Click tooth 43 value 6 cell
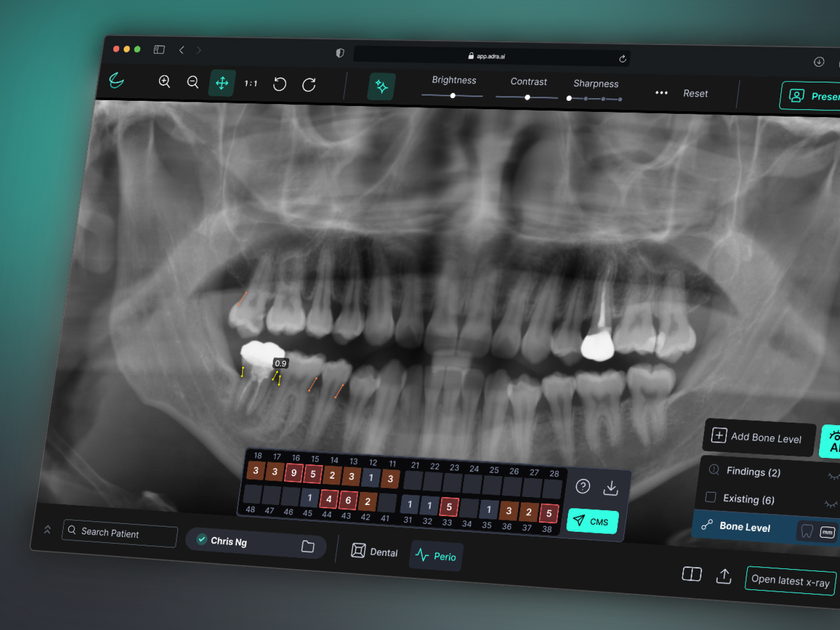The height and width of the screenshot is (630, 840). point(348,500)
